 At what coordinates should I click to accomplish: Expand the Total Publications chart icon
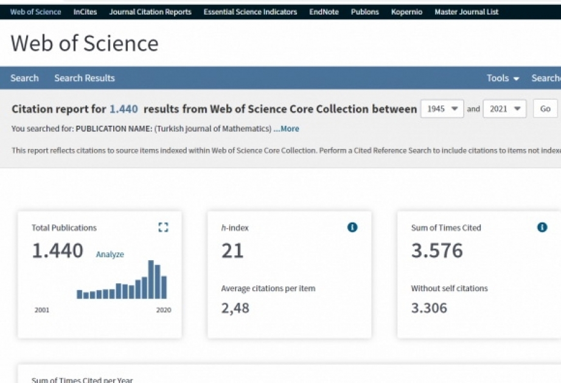click(164, 227)
